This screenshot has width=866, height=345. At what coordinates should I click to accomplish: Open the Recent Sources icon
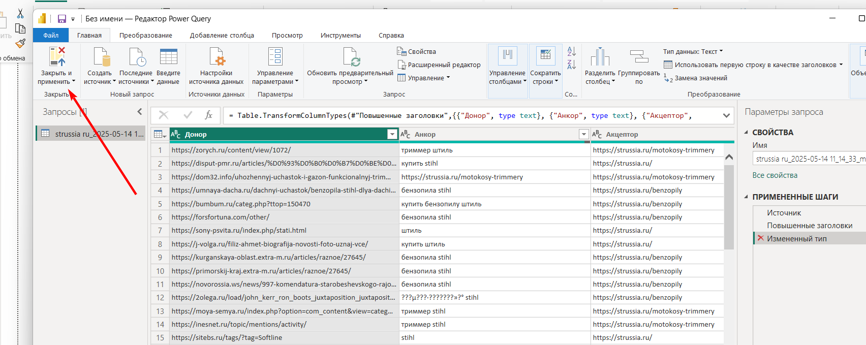[x=136, y=57]
